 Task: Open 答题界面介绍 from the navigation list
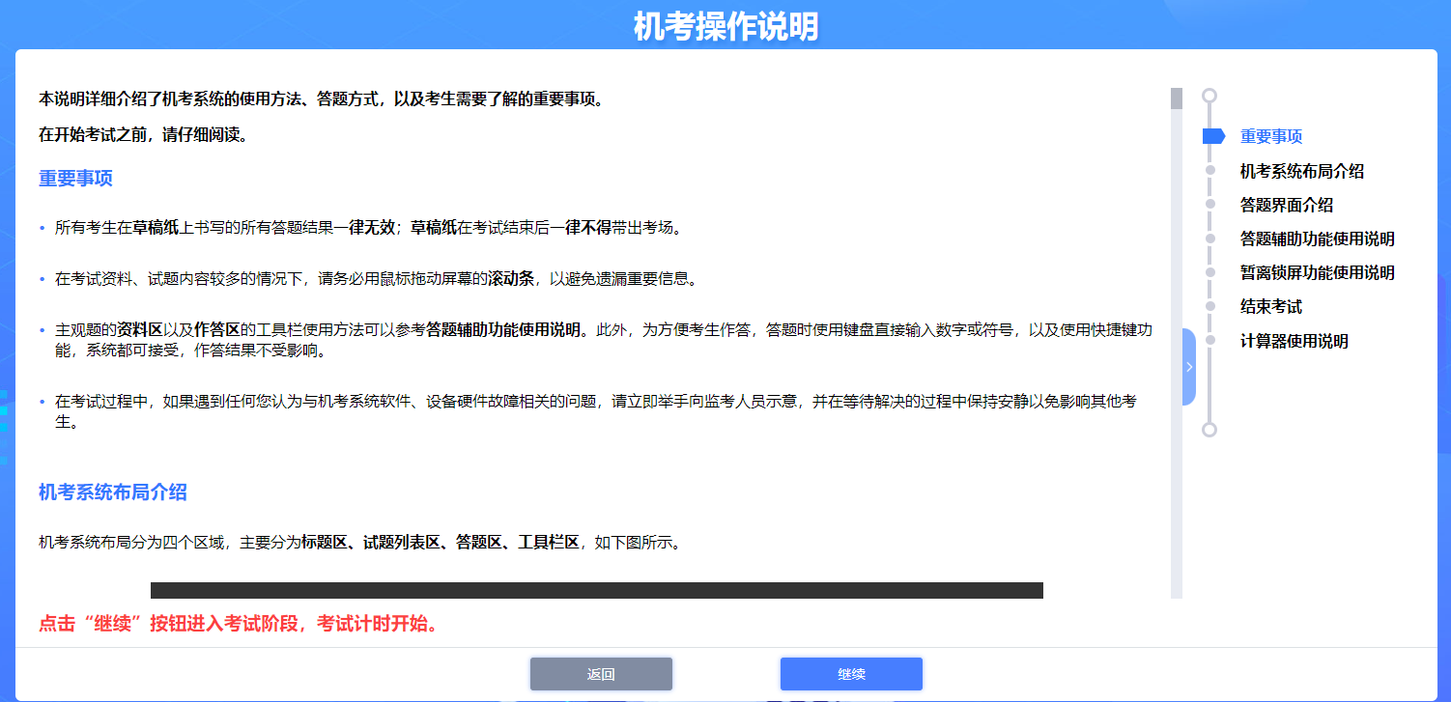(1286, 205)
